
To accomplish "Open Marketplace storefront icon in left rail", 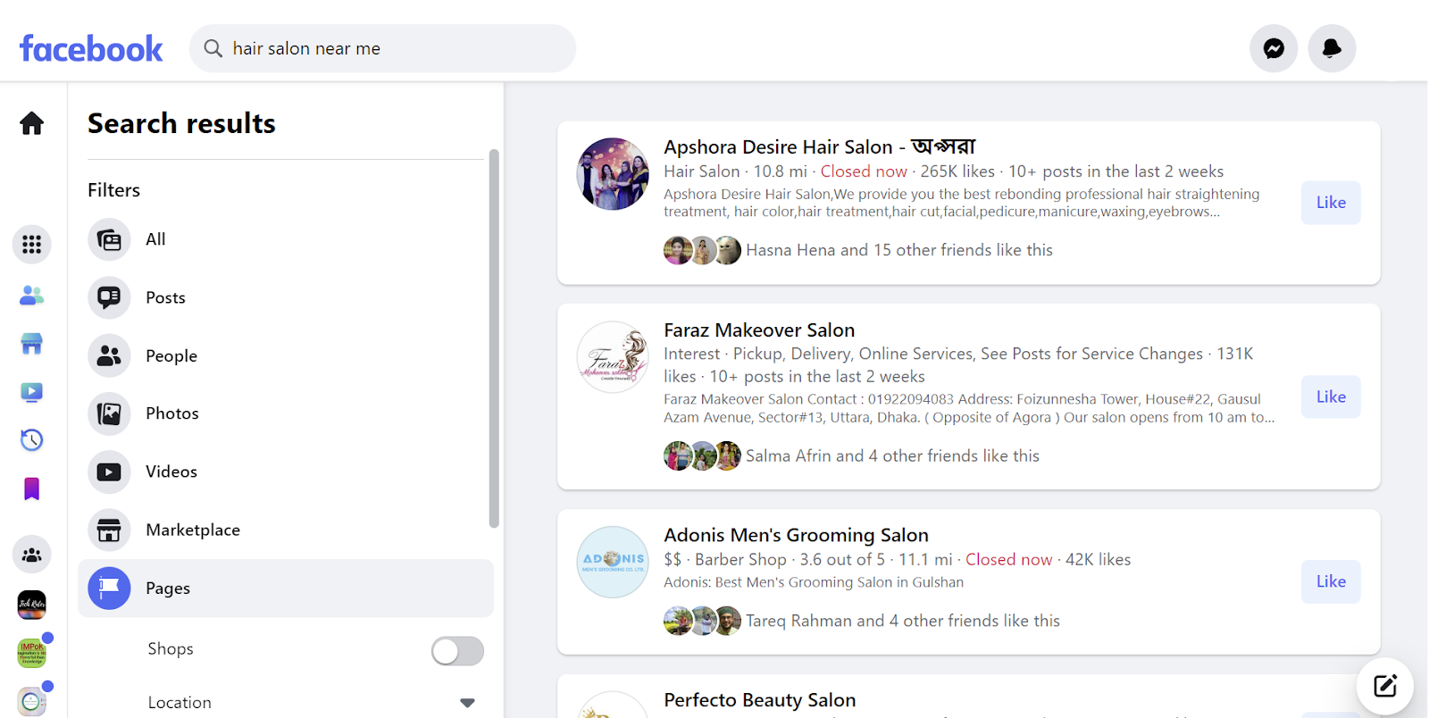I will click(32, 344).
